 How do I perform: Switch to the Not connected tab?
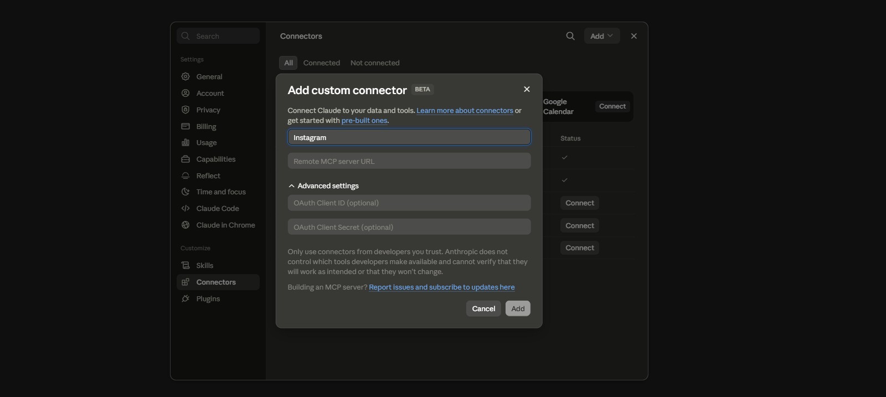pos(375,63)
